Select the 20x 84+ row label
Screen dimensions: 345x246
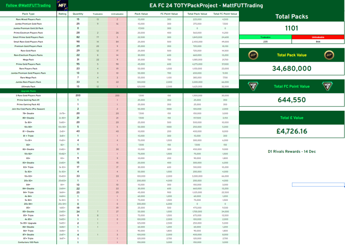(x=28, y=204)
